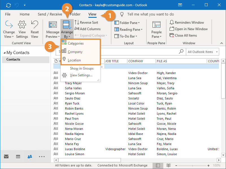This screenshot has height=169, width=226.
Task: Click Close All Items
Action: point(183,35)
